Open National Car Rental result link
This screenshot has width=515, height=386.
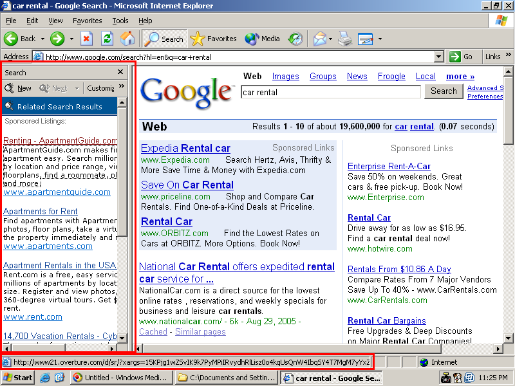(x=236, y=272)
